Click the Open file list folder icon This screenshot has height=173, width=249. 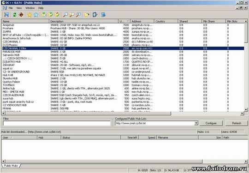(x=87, y=15)
